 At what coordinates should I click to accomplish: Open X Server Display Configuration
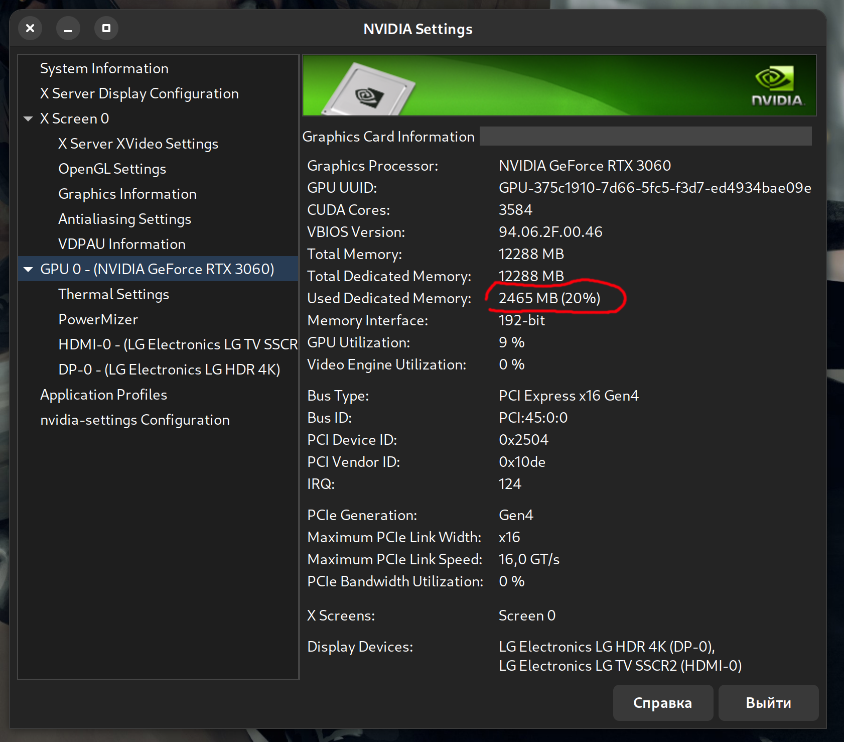coord(139,93)
